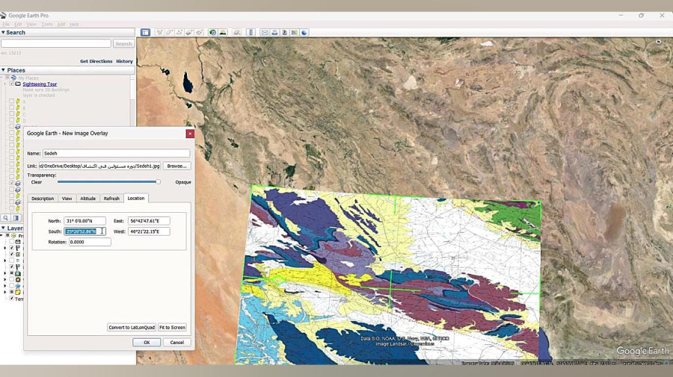673x377 pixels.
Task: Click the Add Image Overlay toolbar icon
Action: coord(189,33)
